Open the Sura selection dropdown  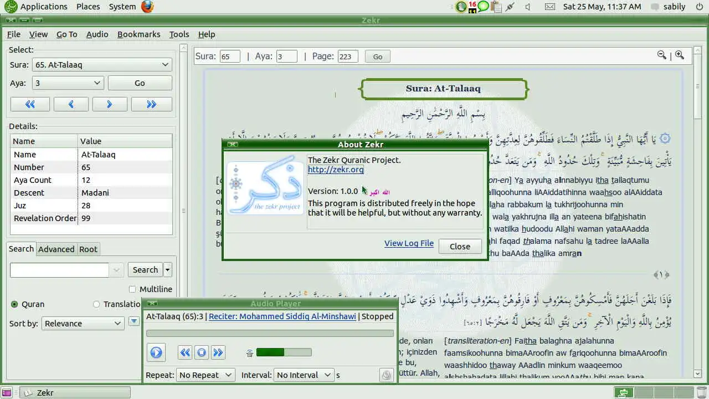[102, 65]
